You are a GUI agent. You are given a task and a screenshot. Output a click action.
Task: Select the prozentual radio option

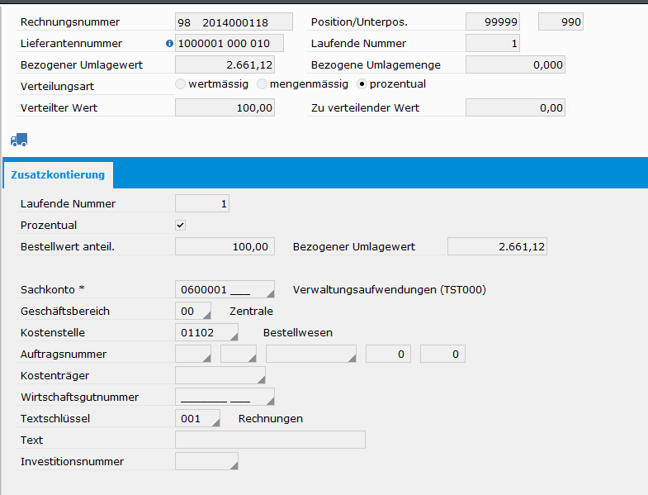pyautogui.click(x=362, y=84)
